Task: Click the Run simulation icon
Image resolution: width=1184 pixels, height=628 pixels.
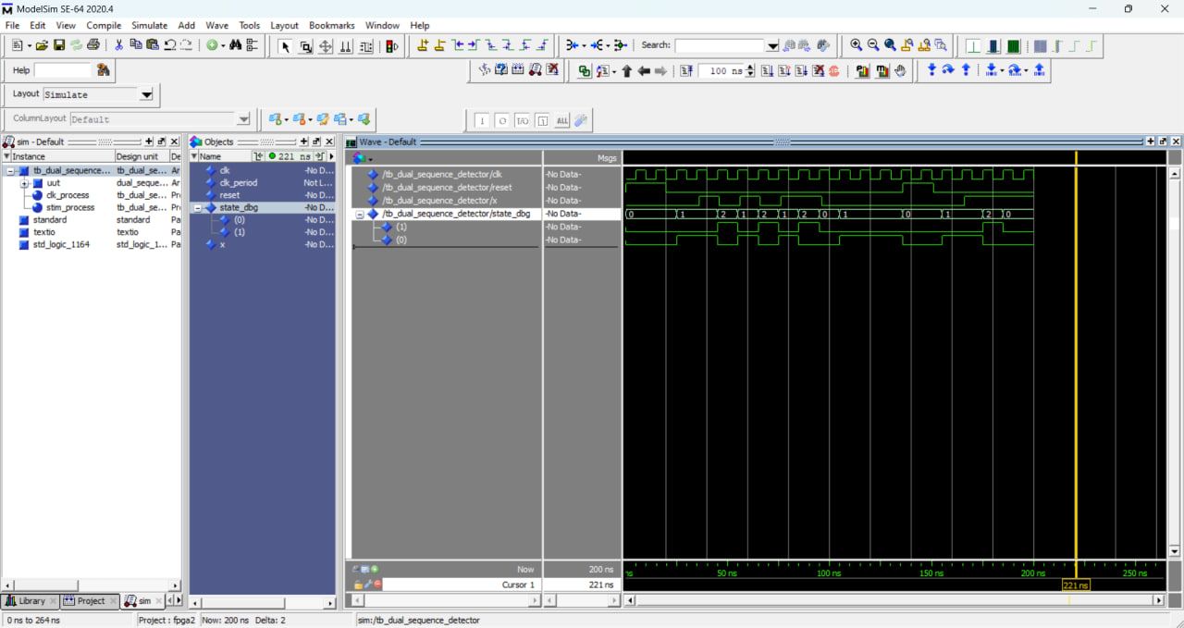Action: pyautogui.click(x=767, y=70)
